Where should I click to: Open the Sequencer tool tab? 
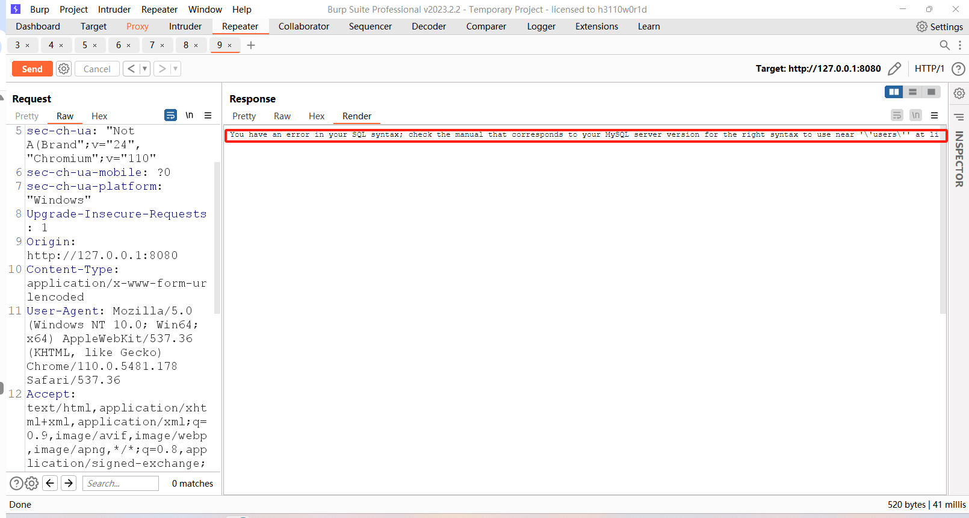[370, 27]
